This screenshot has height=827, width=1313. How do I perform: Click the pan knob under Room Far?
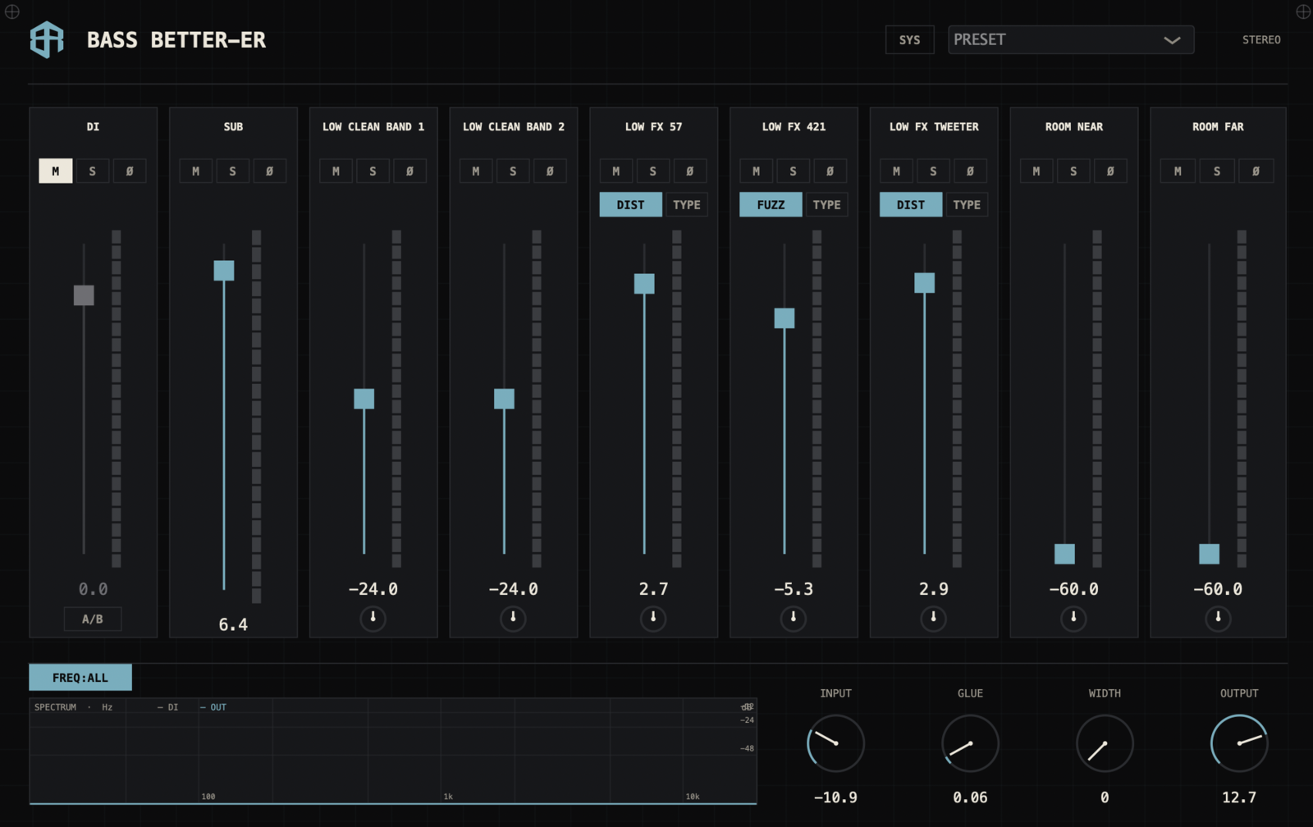1218,618
